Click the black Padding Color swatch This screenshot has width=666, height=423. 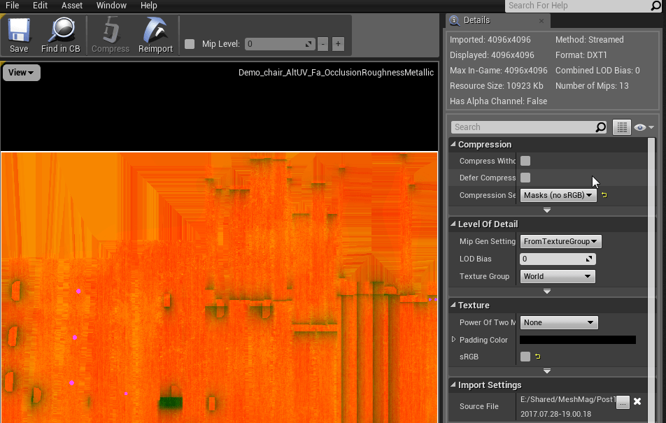577,340
